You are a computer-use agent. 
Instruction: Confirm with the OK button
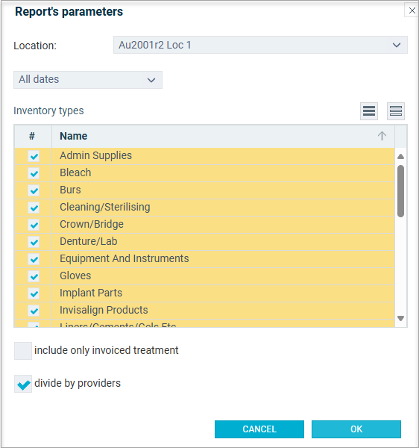click(x=356, y=429)
